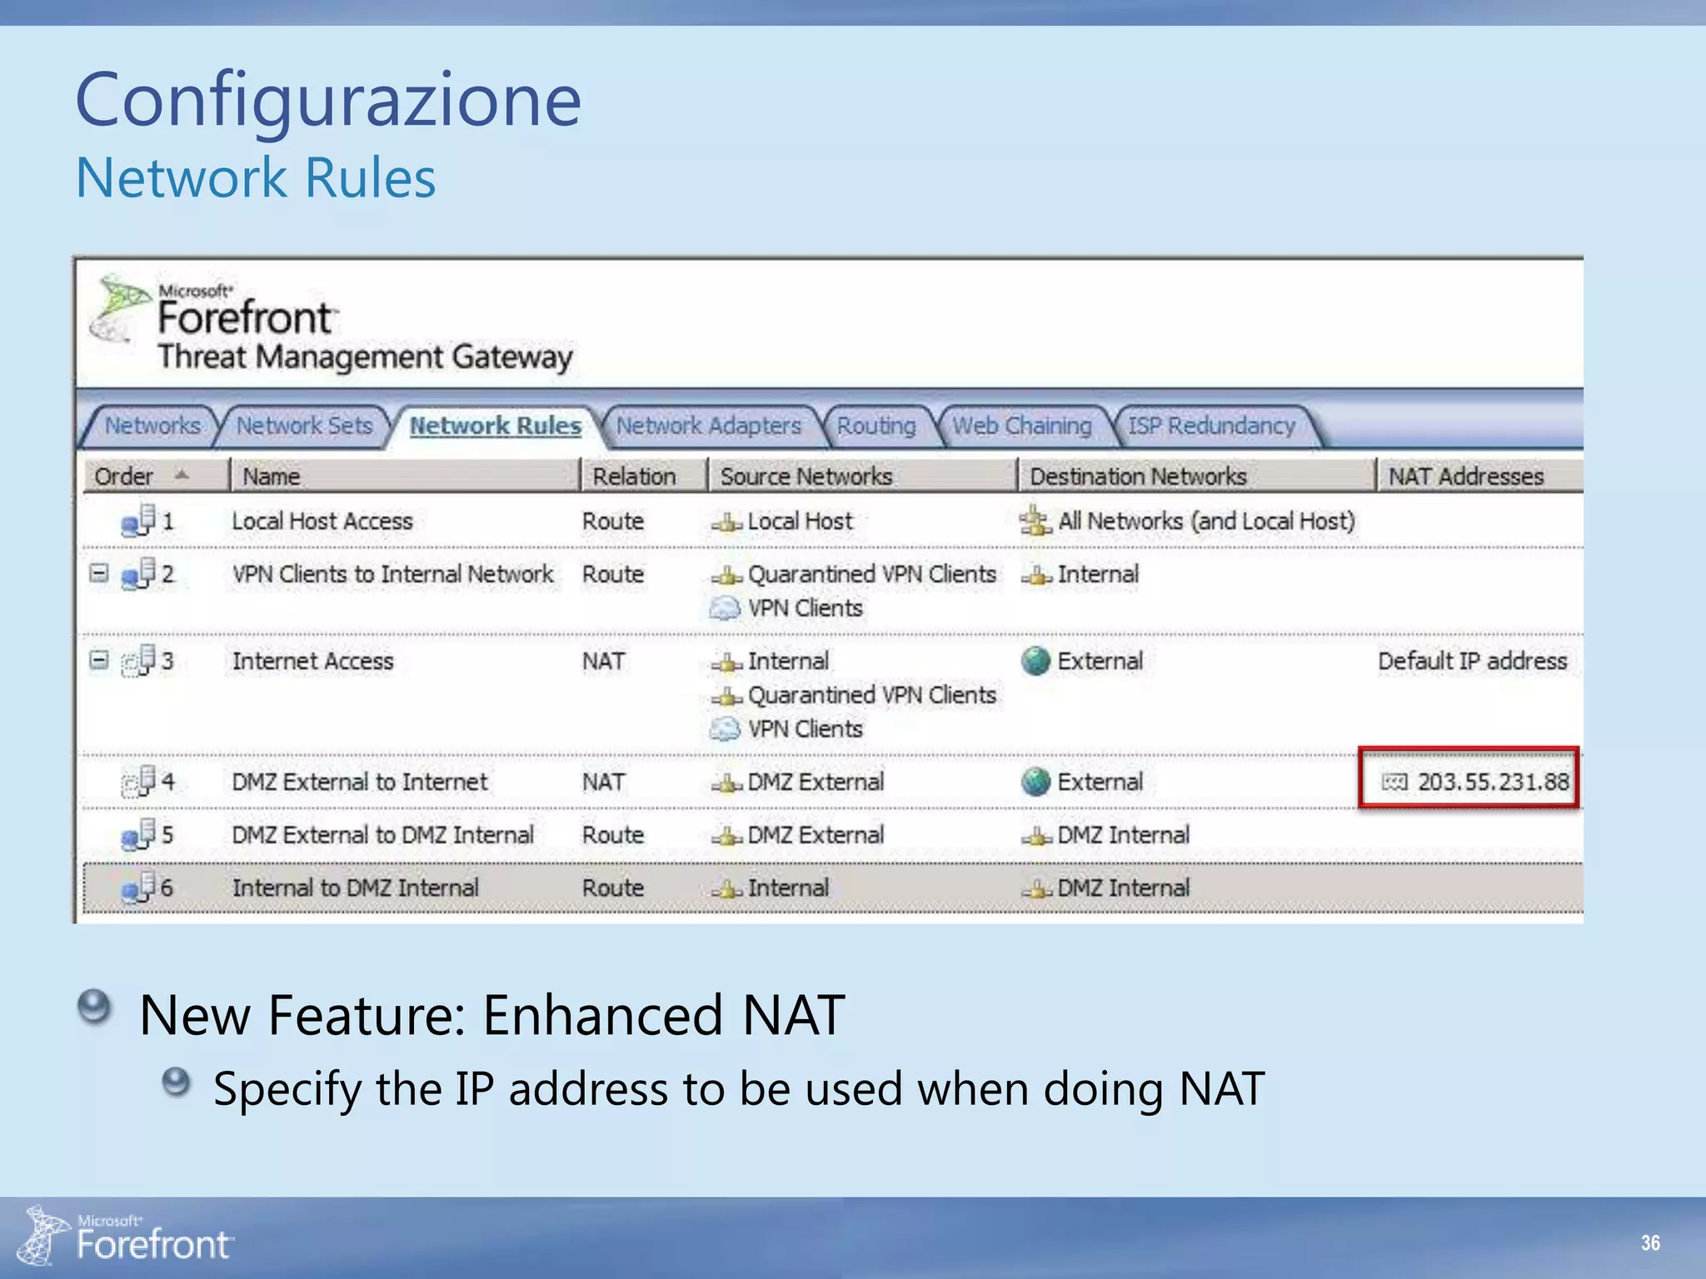The image size is (1706, 1279).
Task: Collapse rule 3 Internet Access
Action: (x=99, y=659)
